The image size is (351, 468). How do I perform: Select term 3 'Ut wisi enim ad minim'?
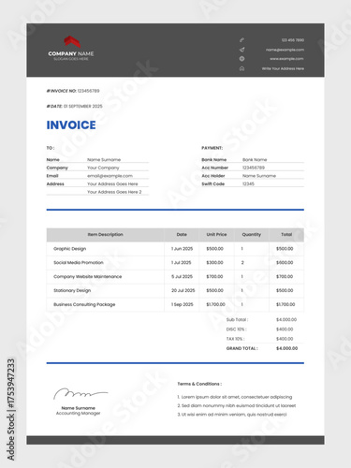[x=232, y=415]
